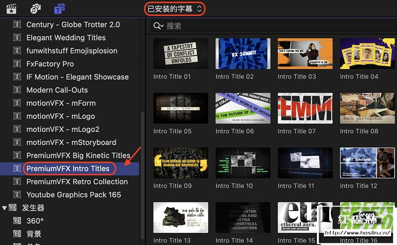The width and height of the screenshot is (397, 245).
Task: Click the T icon beside PremiumVFX Intro Titles
Action: pos(17,168)
